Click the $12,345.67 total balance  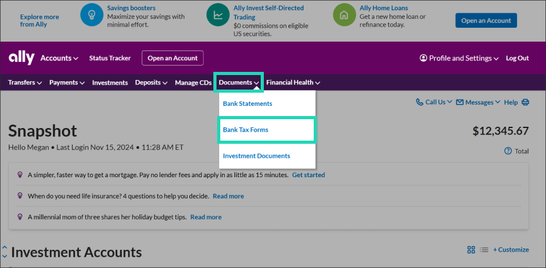point(501,131)
